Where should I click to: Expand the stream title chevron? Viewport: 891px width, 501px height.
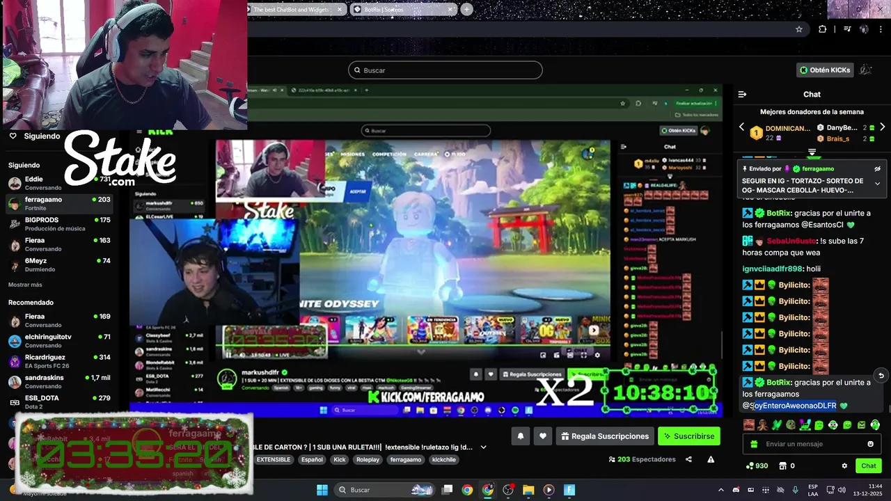tap(483, 447)
